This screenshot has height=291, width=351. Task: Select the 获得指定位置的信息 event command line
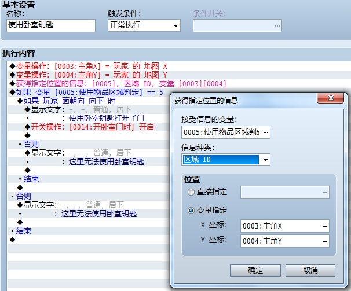coord(118,84)
